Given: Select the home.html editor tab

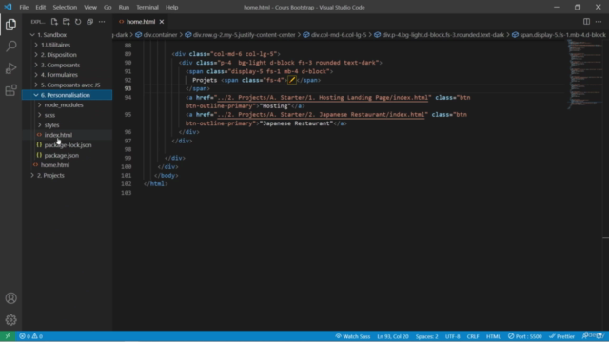Looking at the screenshot, I should [x=141, y=22].
